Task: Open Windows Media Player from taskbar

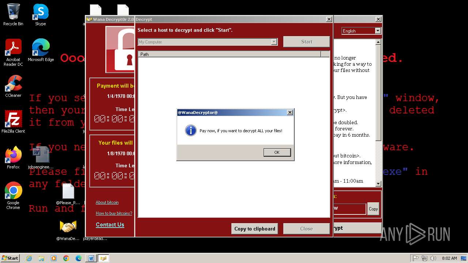Action: [54, 258]
